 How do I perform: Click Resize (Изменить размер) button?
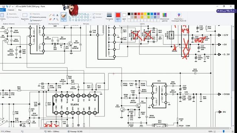pyautogui.click(x=38, y=17)
